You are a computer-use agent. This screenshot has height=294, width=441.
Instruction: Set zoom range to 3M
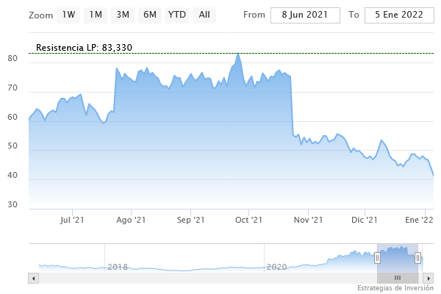[123, 15]
